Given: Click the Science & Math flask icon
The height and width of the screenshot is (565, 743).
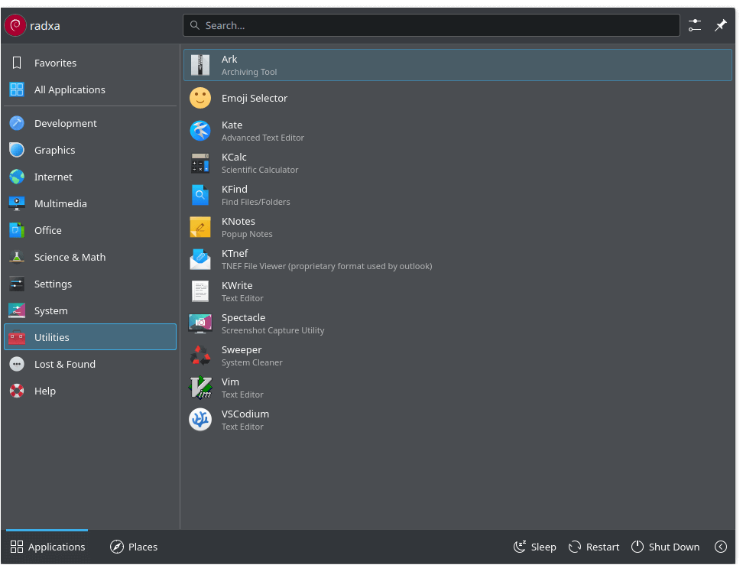Looking at the screenshot, I should [x=17, y=257].
